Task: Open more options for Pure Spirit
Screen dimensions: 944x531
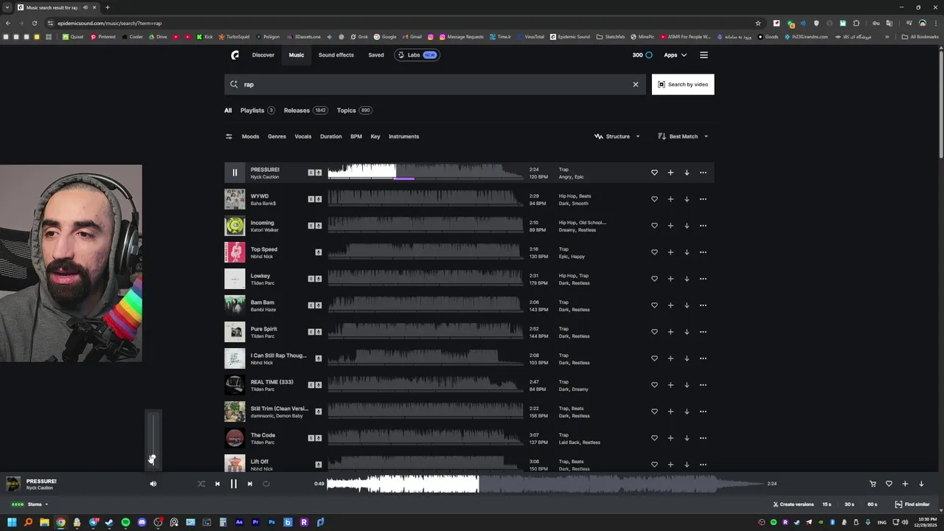Action: tap(703, 332)
